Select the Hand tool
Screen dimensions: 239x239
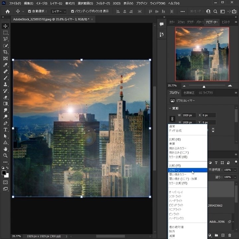[5, 149]
